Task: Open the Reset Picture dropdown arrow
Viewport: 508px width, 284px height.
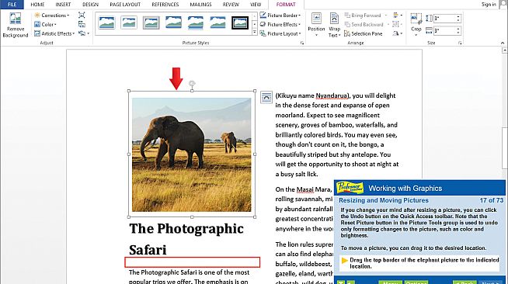Action: coord(88,33)
